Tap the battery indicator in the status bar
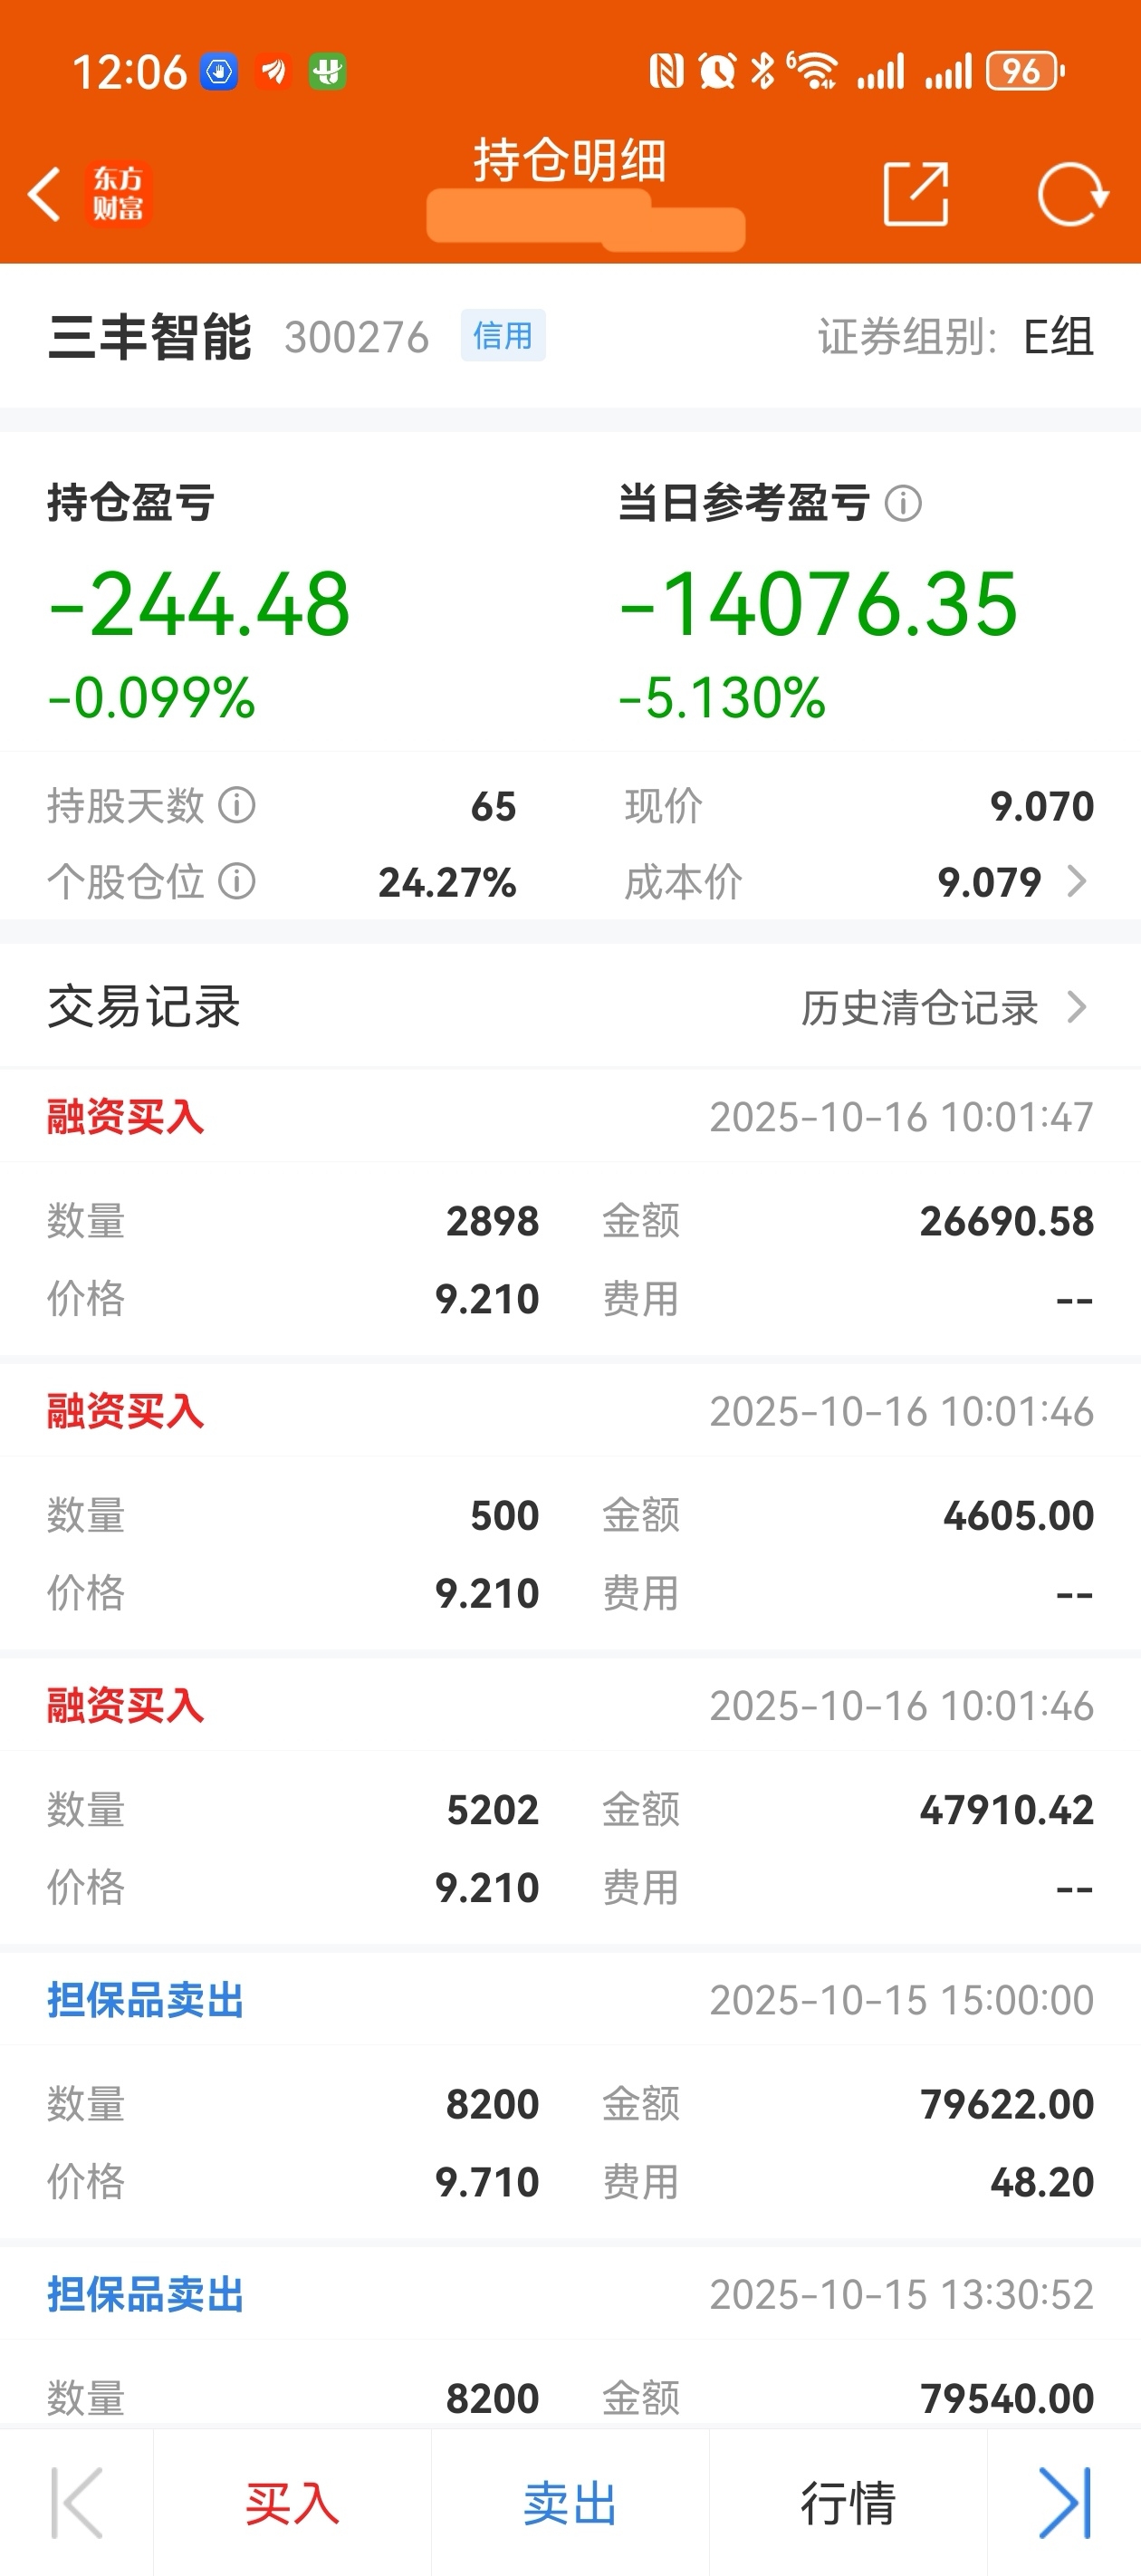 click(1025, 71)
